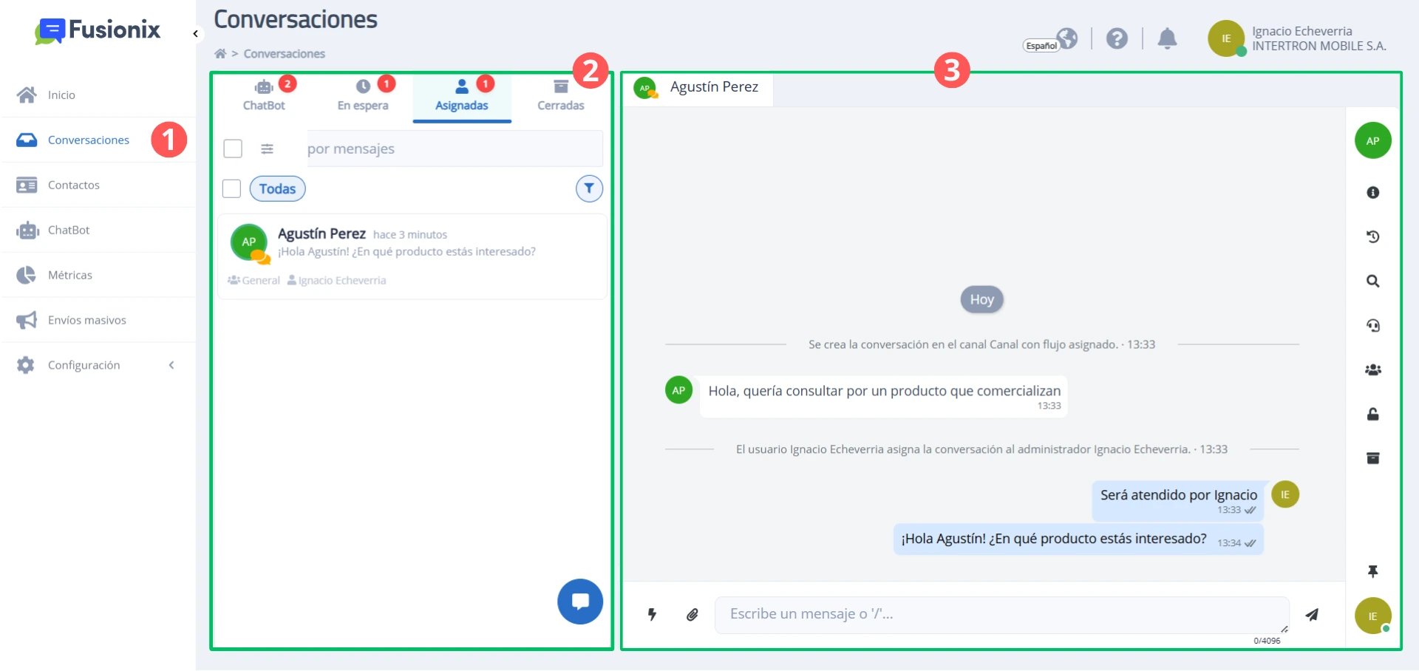Screen dimensions: 1419x671
Task: Click the Escribe un mensaje input box
Action: click(1002, 615)
